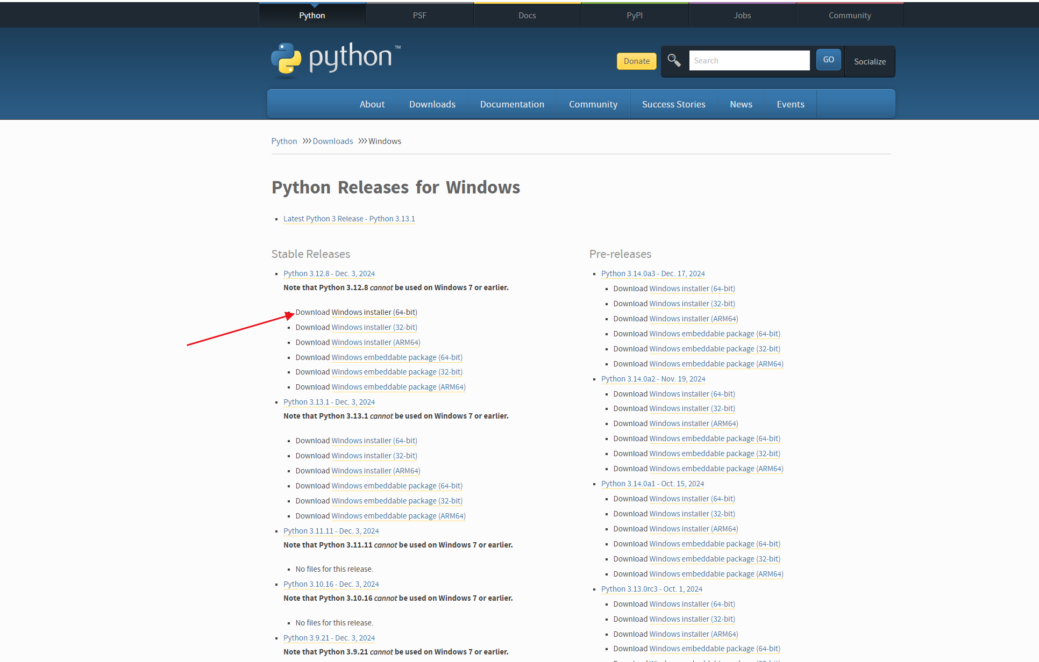Click the yellow Donate button
This screenshot has height=662, width=1039.
636,61
